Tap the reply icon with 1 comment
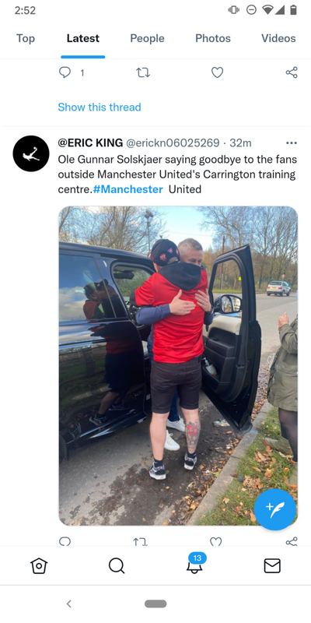Screen dimensions: 311x623 coord(65,72)
